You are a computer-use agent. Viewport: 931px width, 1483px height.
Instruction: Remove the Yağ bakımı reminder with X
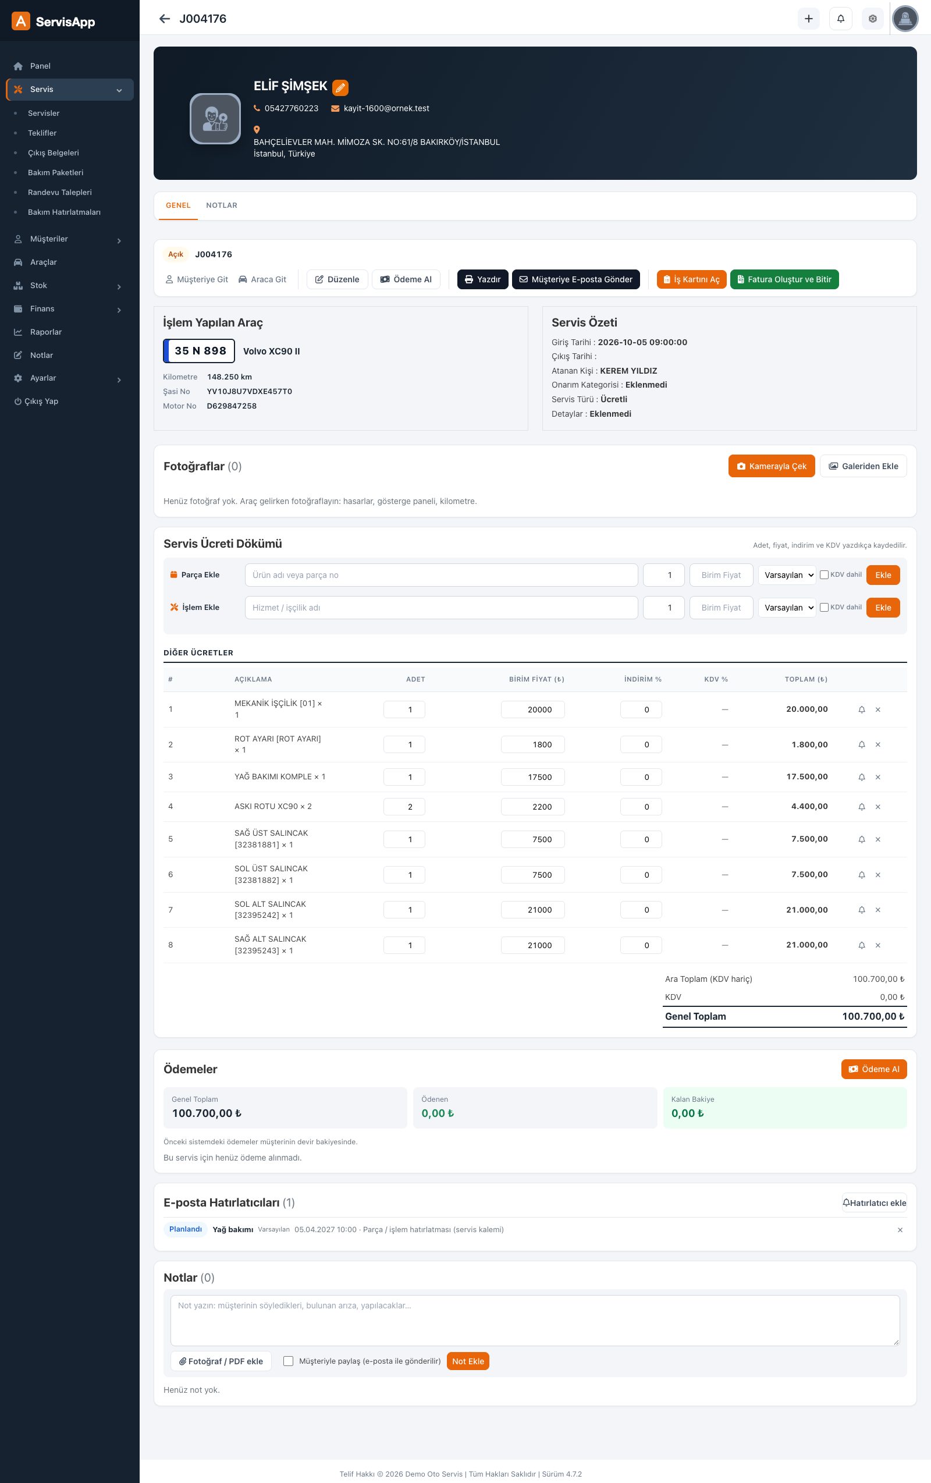point(900,1230)
